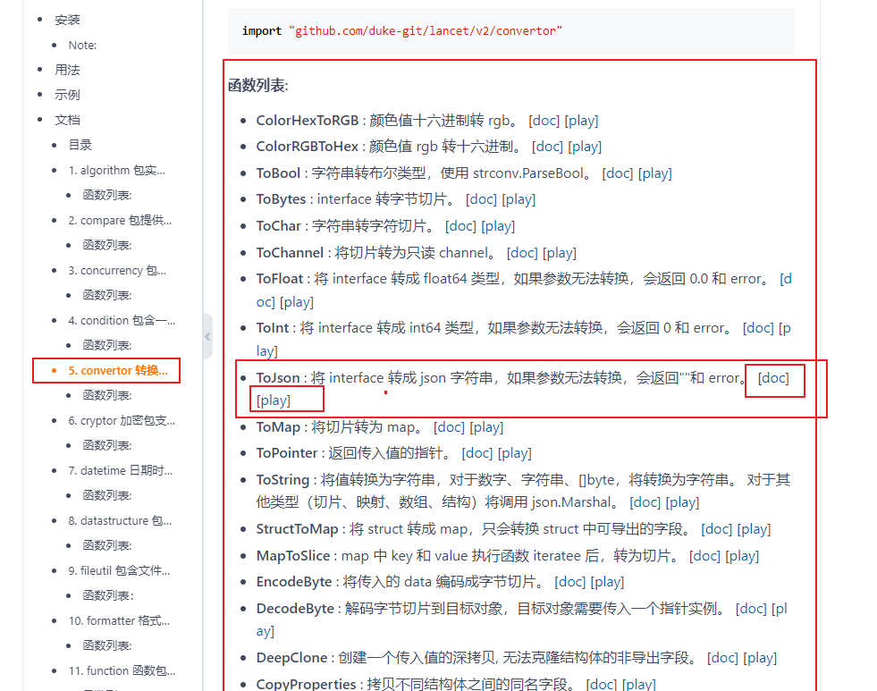877x691 pixels.
Task: Open the 示例 sidebar section
Action: [66, 94]
